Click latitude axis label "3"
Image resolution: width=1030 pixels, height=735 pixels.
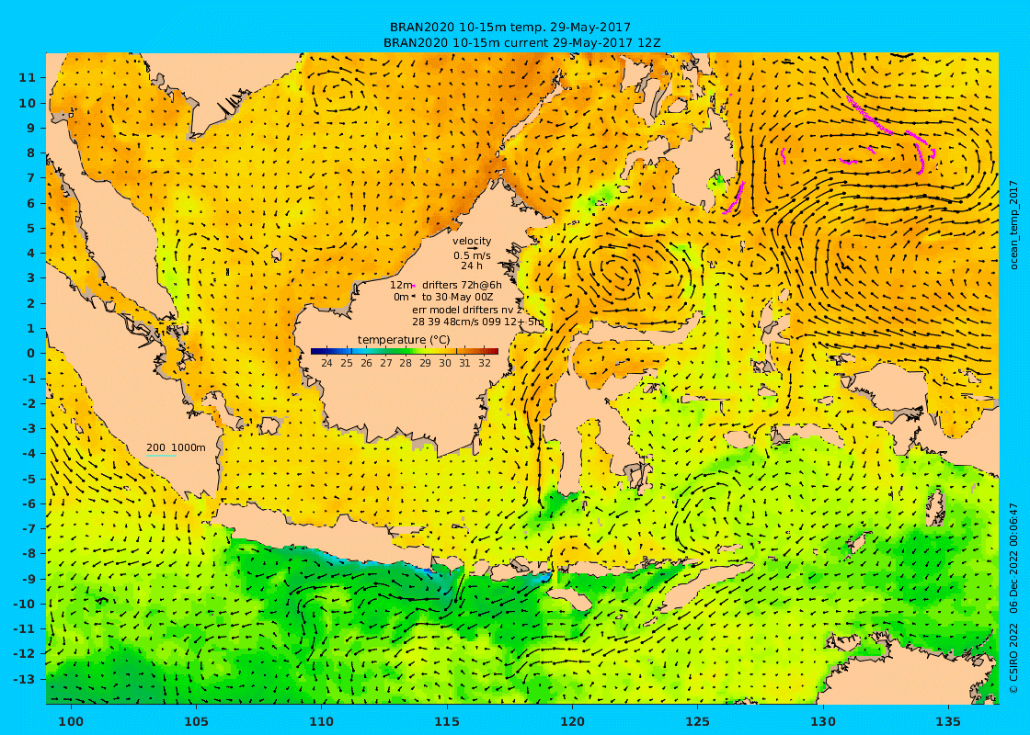point(31,278)
